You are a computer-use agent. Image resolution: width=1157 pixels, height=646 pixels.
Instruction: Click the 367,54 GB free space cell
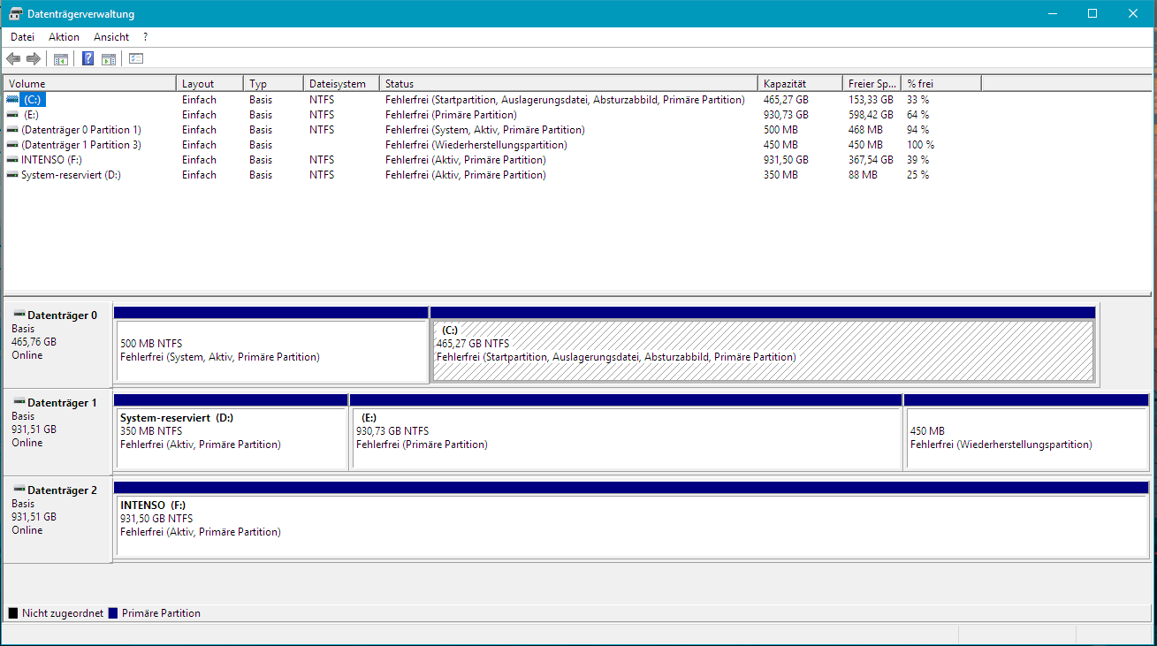871,160
